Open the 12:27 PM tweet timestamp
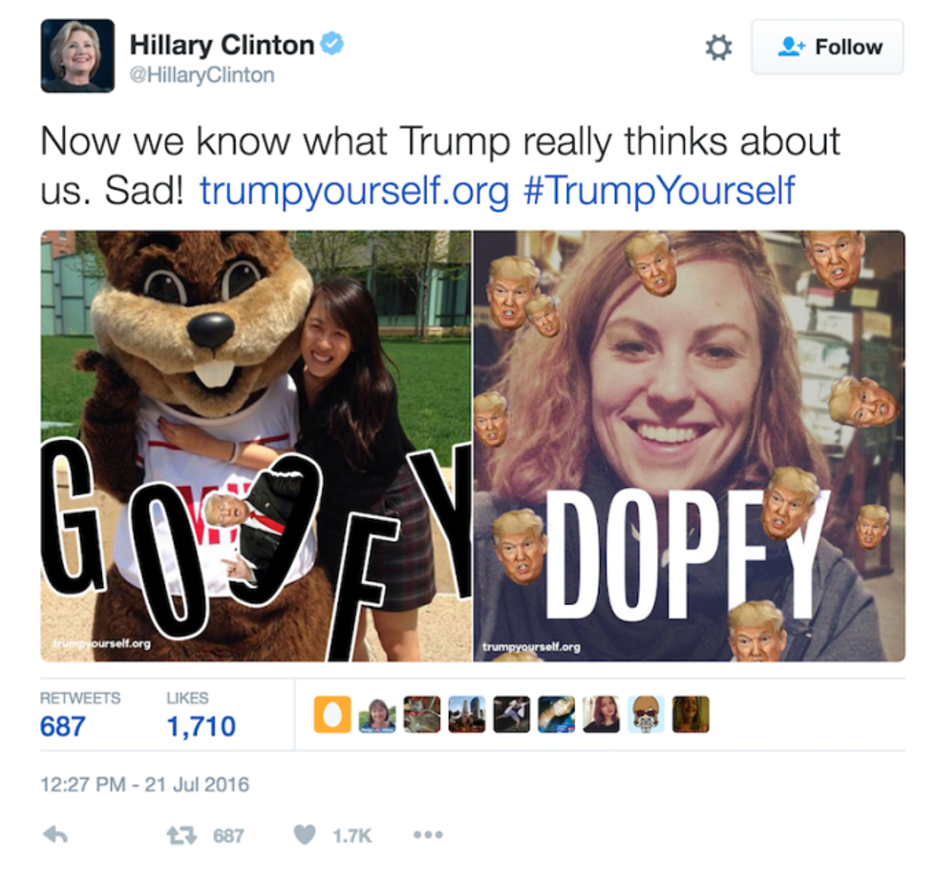This screenshot has width=936, height=879. pos(144,785)
